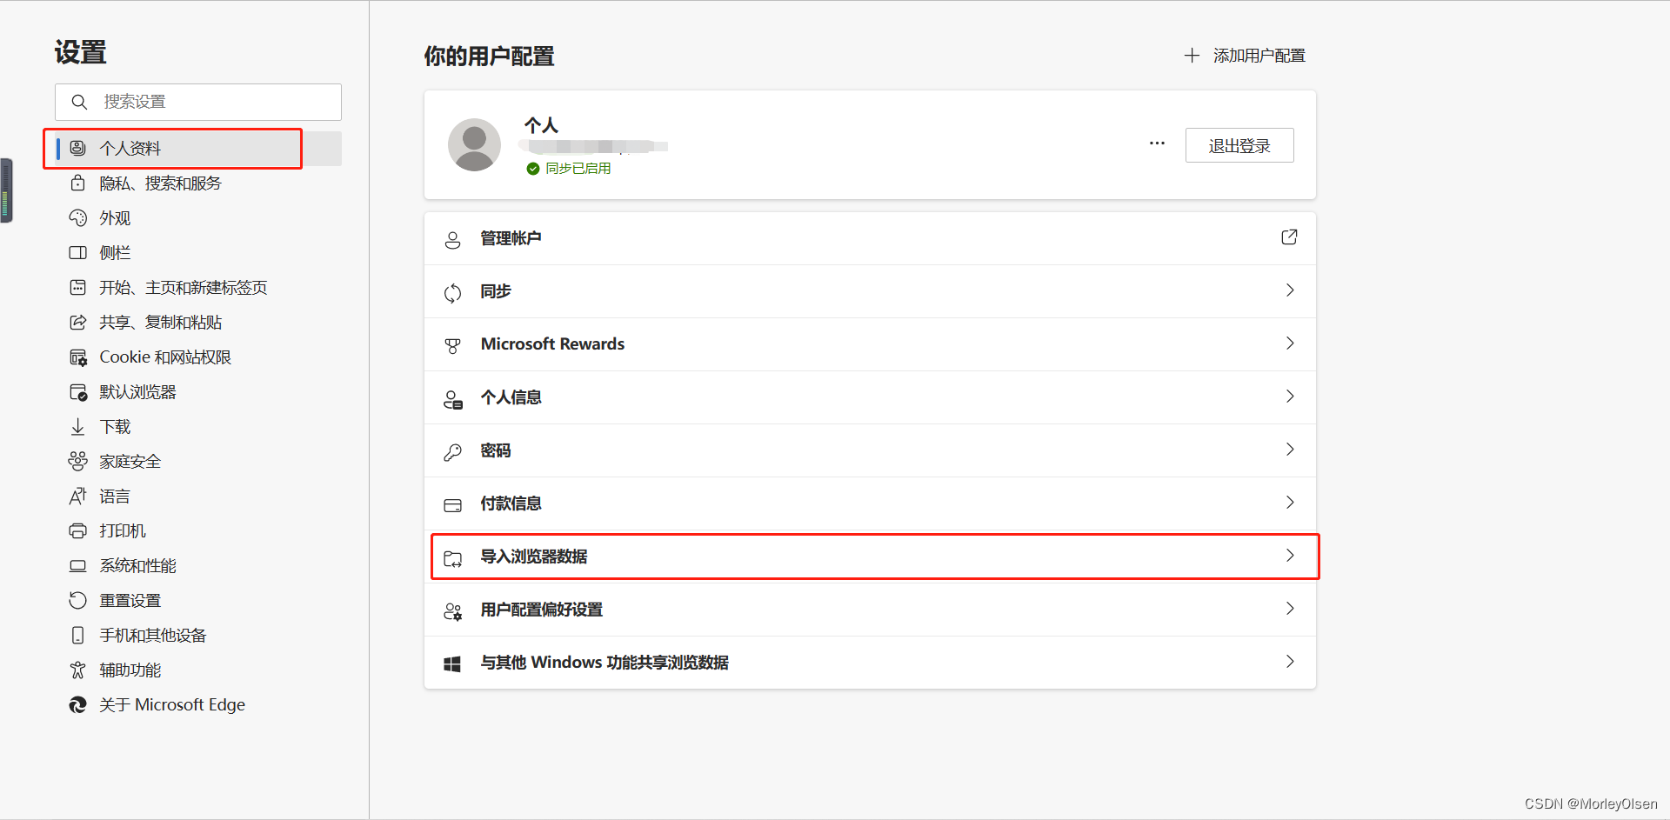Expand the 密码 row chevron
Screen dimensions: 1670x820
[1290, 449]
